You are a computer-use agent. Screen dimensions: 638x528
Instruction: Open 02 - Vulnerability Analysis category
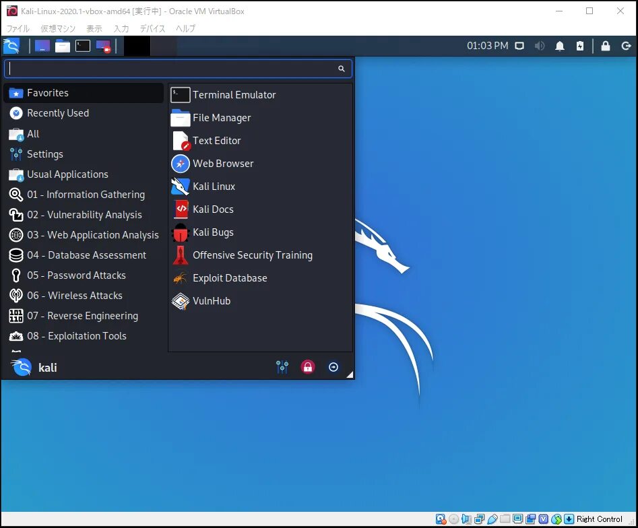click(84, 215)
